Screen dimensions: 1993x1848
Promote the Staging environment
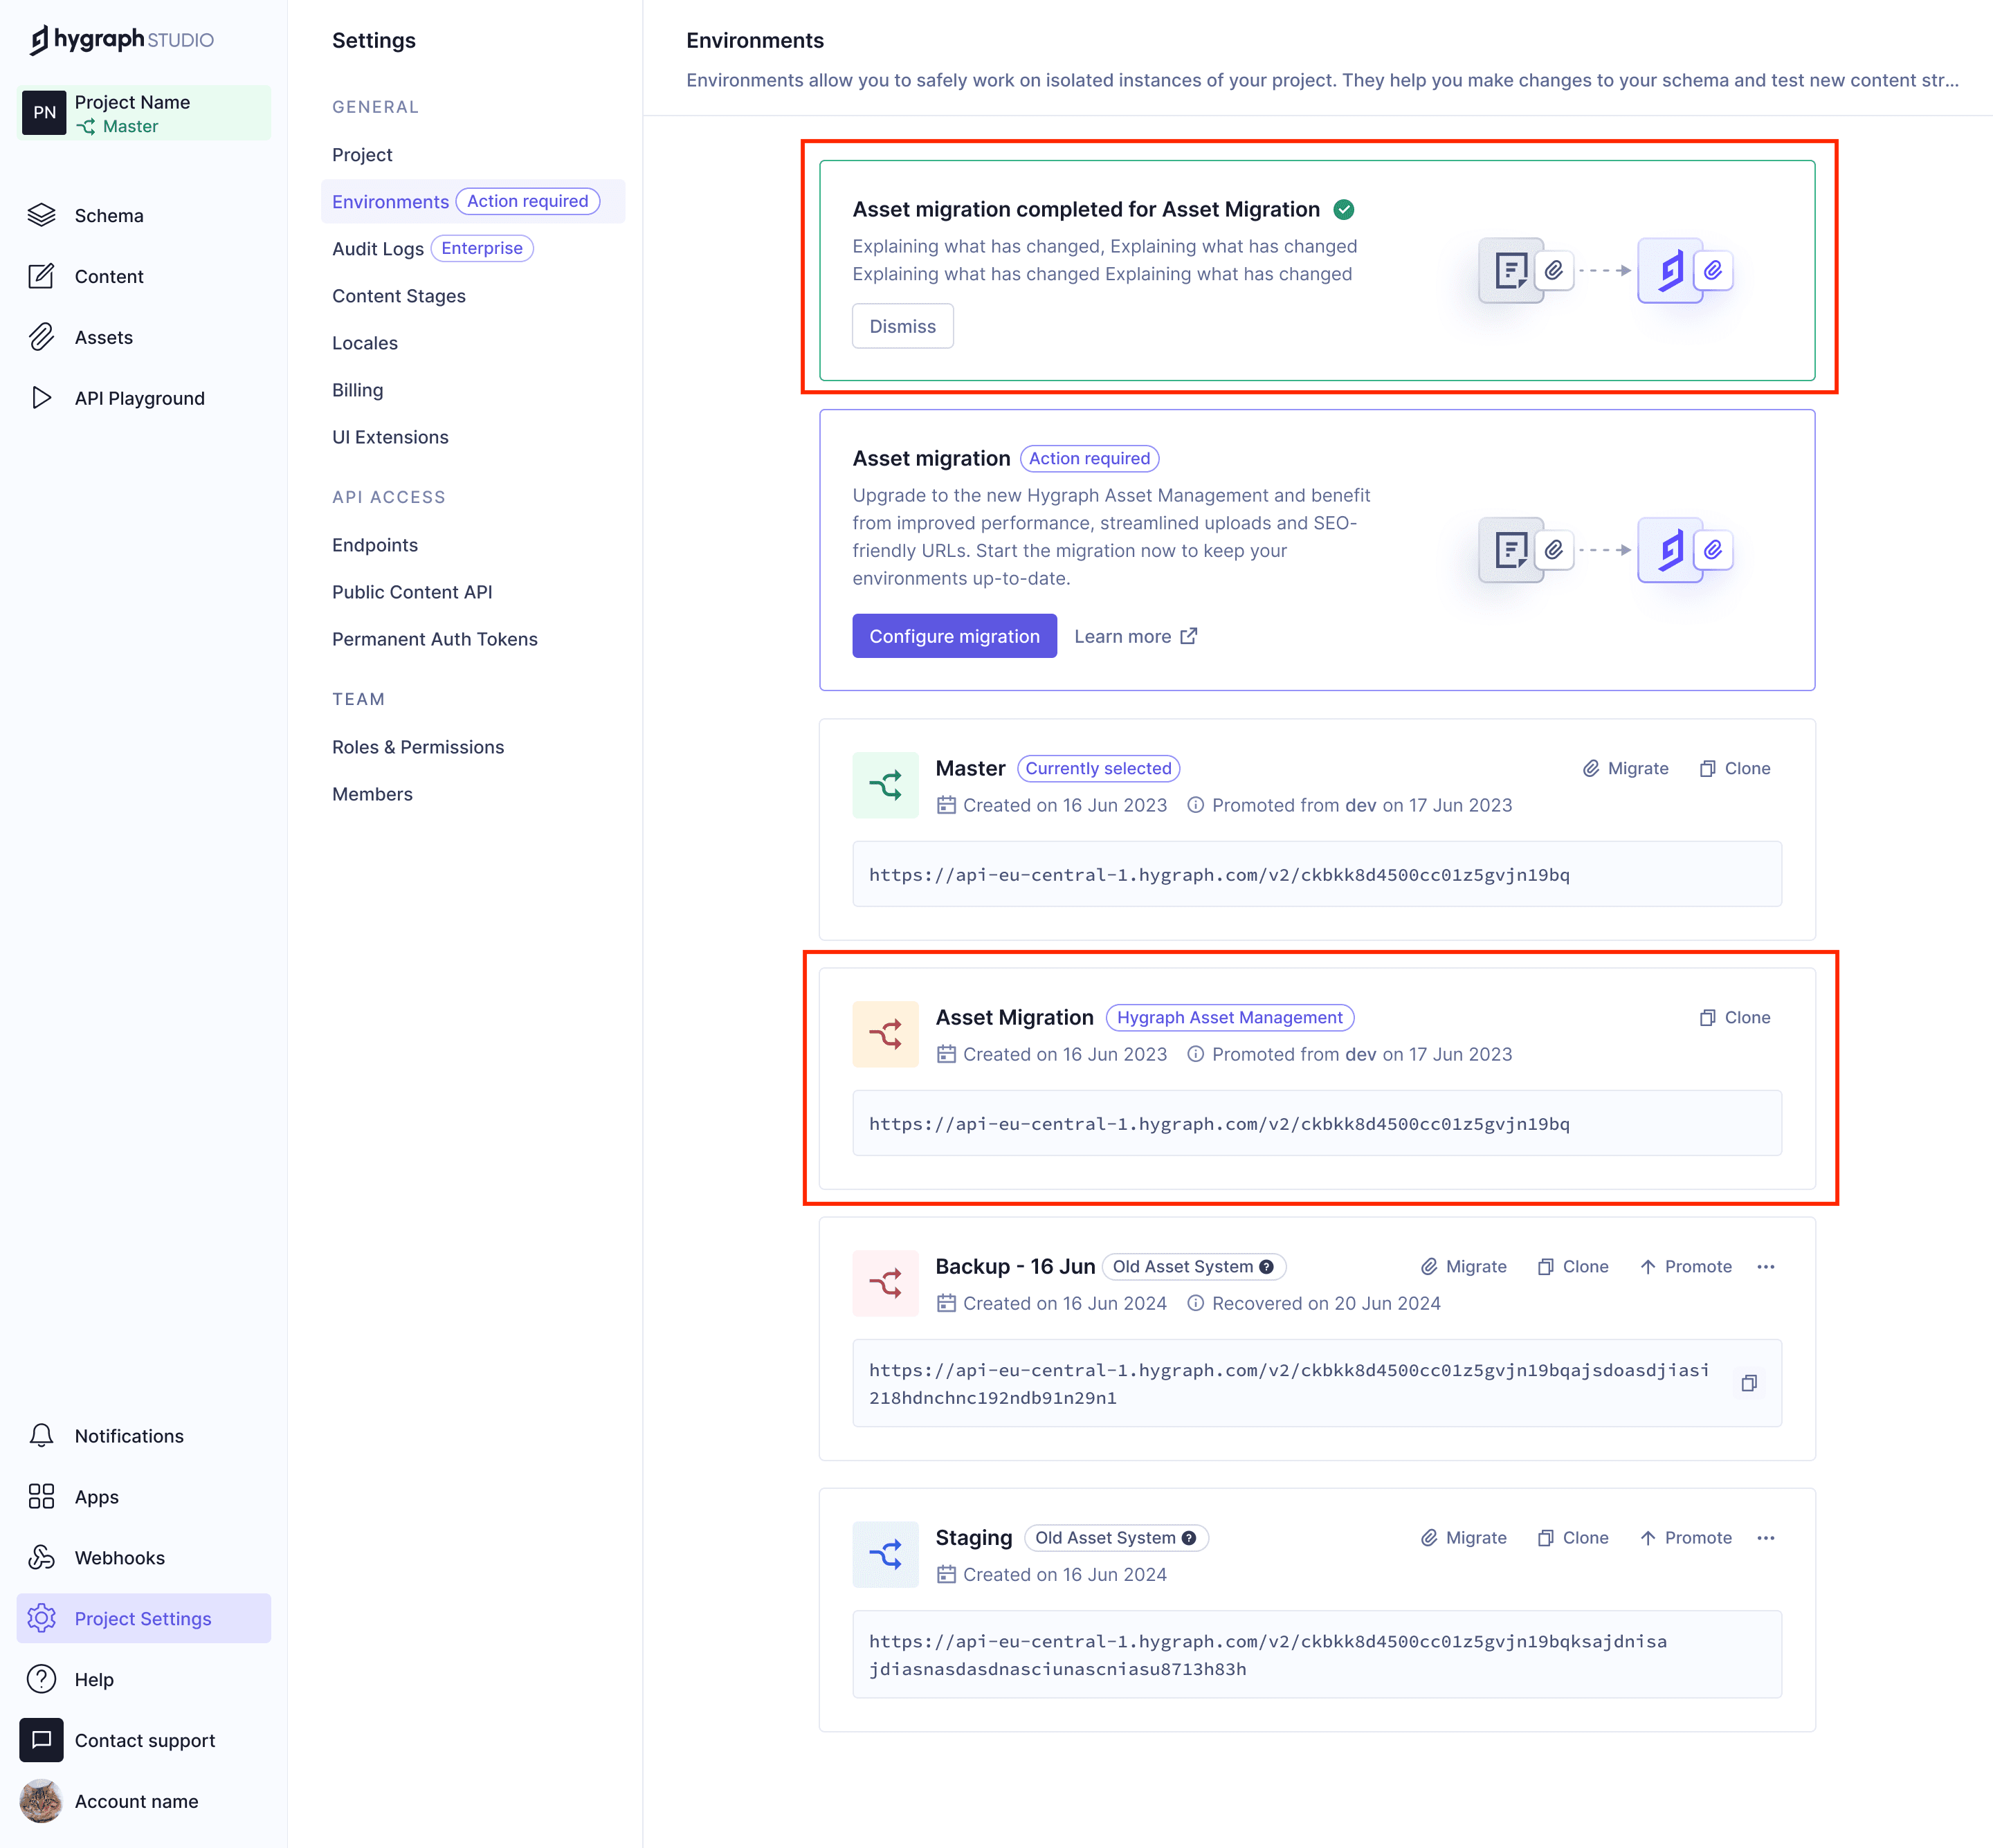click(1686, 1537)
